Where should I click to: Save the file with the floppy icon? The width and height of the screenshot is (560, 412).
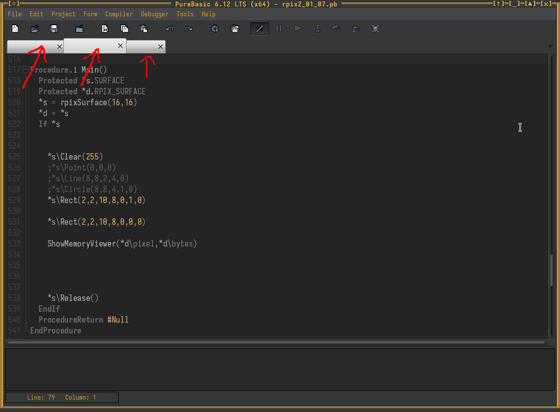click(x=54, y=29)
